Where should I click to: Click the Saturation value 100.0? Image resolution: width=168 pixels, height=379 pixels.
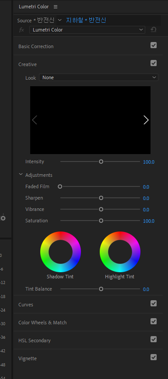149,221
